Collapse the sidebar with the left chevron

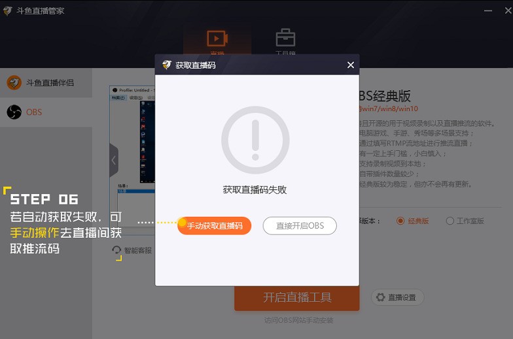click(113, 160)
